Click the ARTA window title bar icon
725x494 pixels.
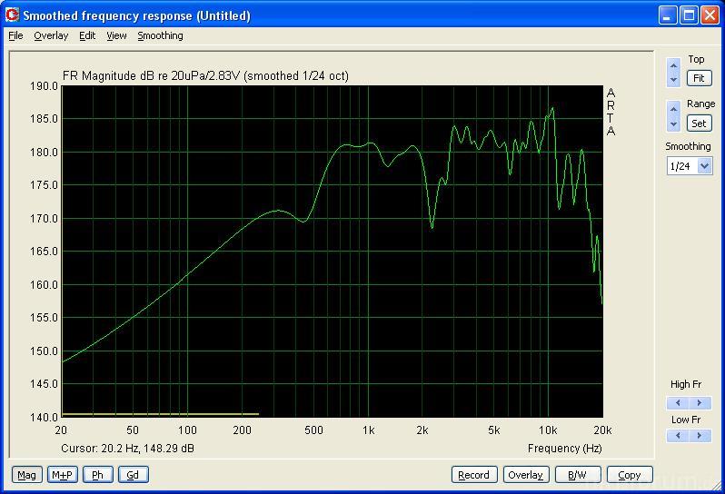12,15
